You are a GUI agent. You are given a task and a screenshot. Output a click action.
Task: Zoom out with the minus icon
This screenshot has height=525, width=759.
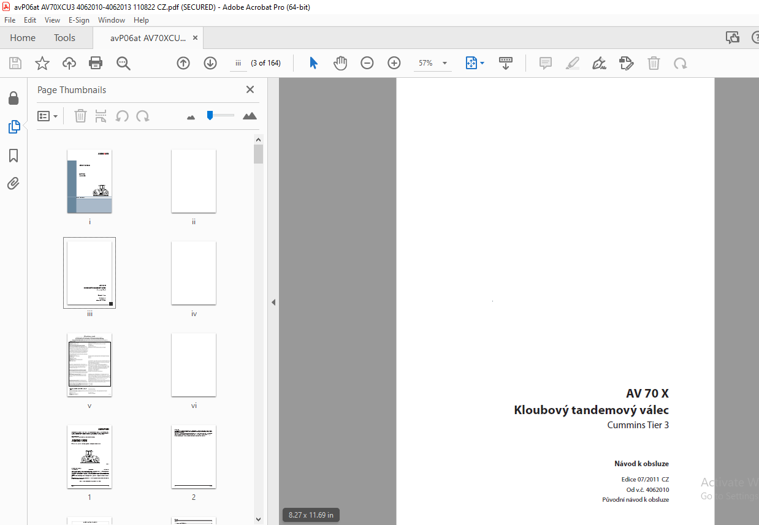click(367, 63)
